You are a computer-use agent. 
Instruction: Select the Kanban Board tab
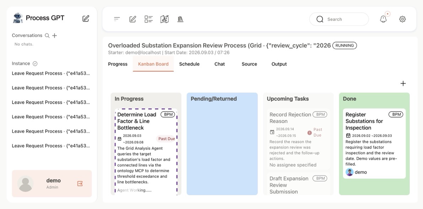[153, 64]
